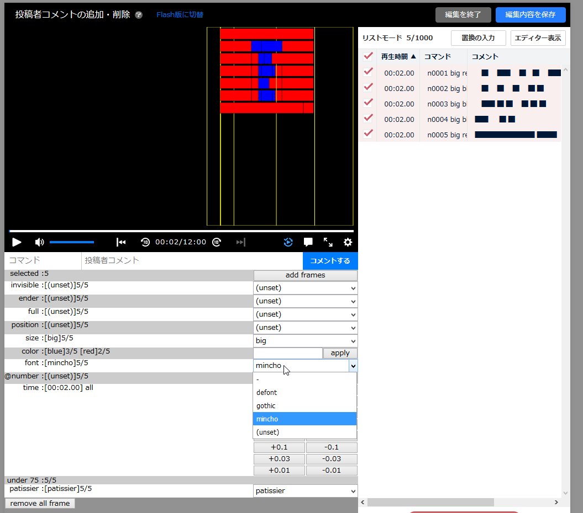Open player settings gear icon
The width and height of the screenshot is (583, 513).
pyautogui.click(x=348, y=242)
